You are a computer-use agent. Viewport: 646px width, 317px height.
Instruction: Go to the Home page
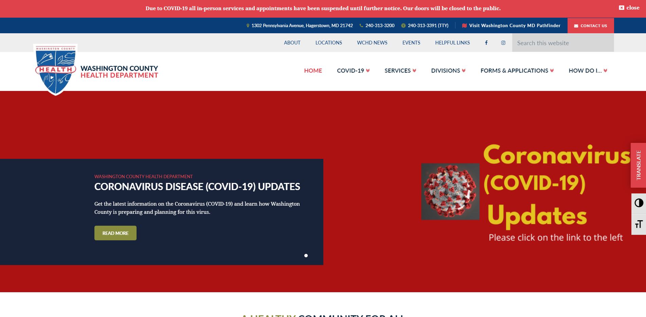pos(313,71)
